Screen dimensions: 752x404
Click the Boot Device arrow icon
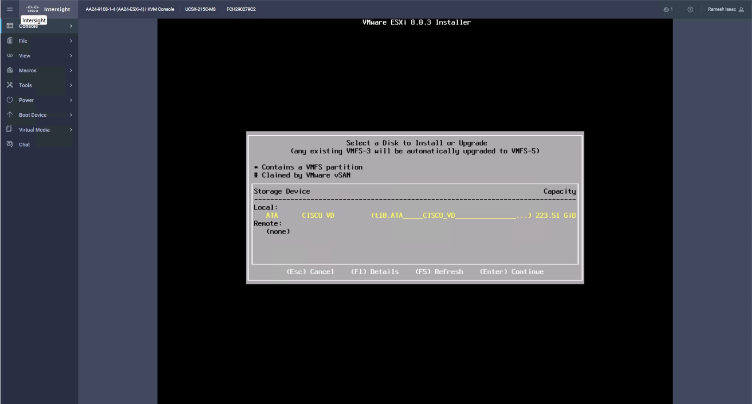10,114
